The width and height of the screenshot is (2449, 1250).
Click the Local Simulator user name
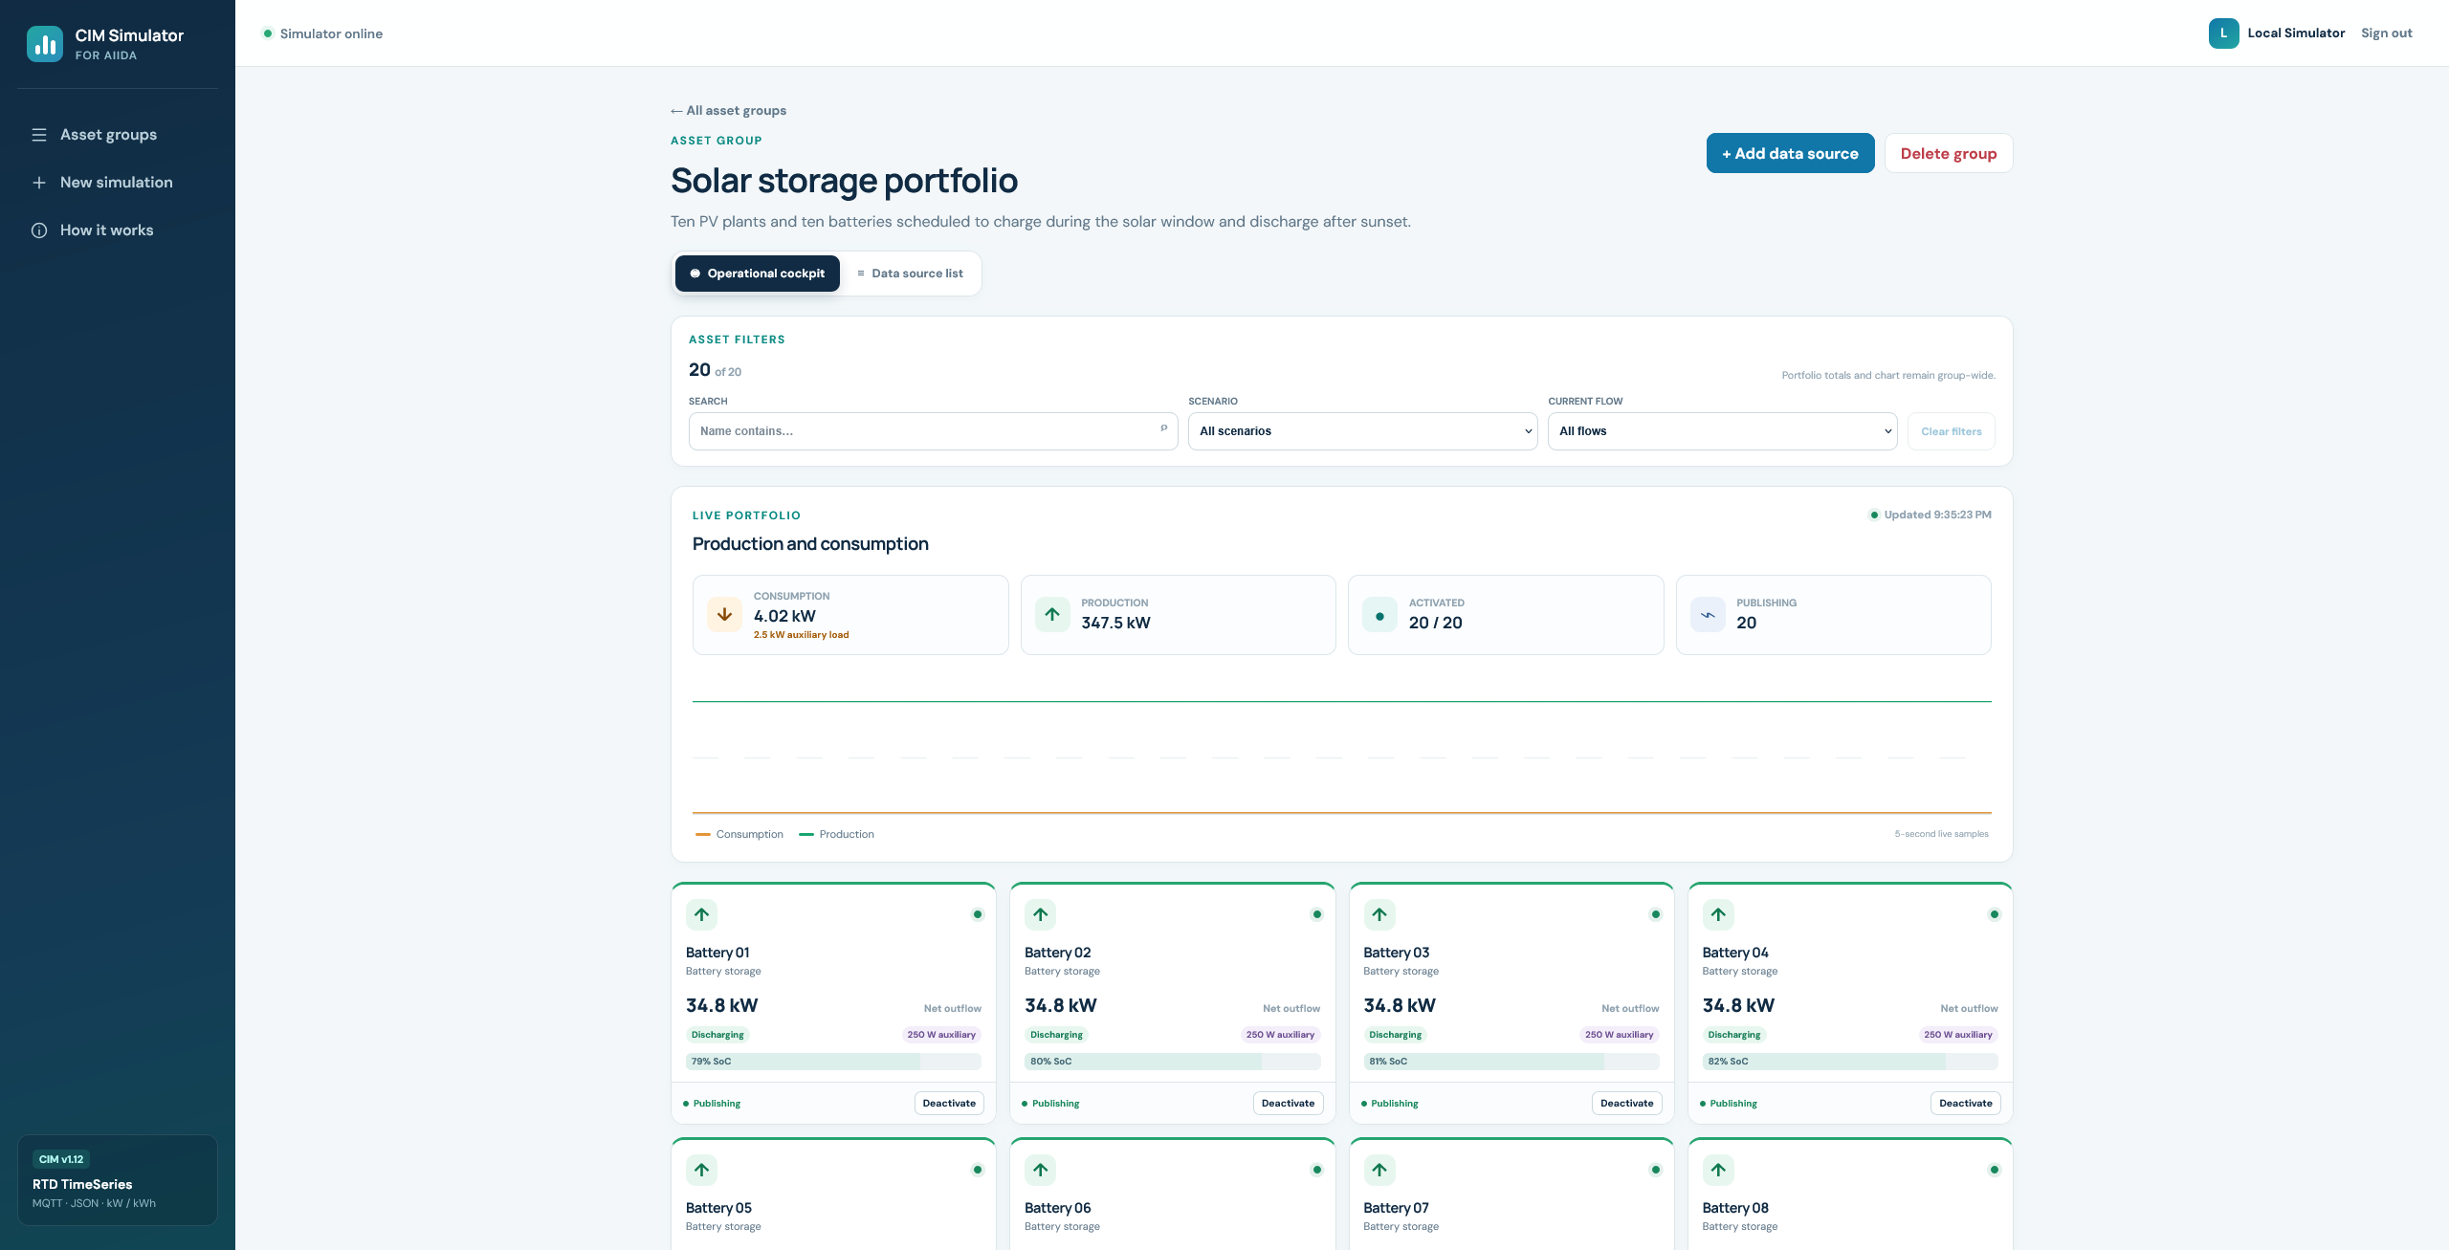2296,33
